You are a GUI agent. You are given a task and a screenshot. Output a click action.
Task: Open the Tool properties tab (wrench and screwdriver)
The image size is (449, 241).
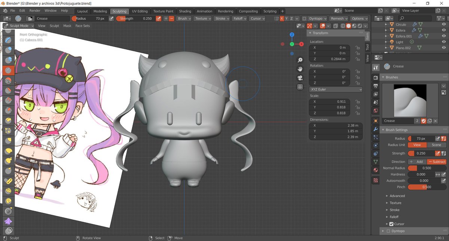376,67
